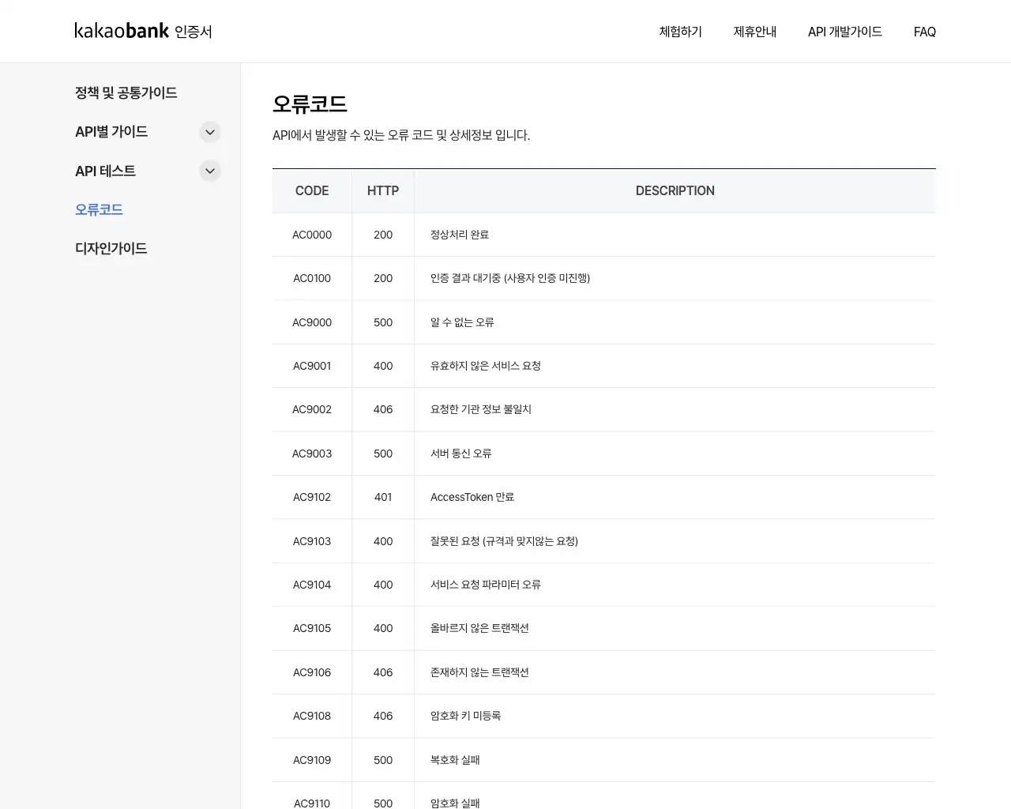Click the CODE column header
1011x809 pixels.
click(x=312, y=190)
